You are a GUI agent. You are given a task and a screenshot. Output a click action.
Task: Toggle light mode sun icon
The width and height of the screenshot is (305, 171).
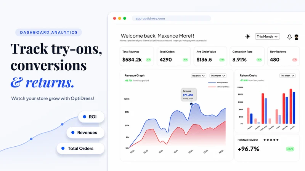(247, 36)
